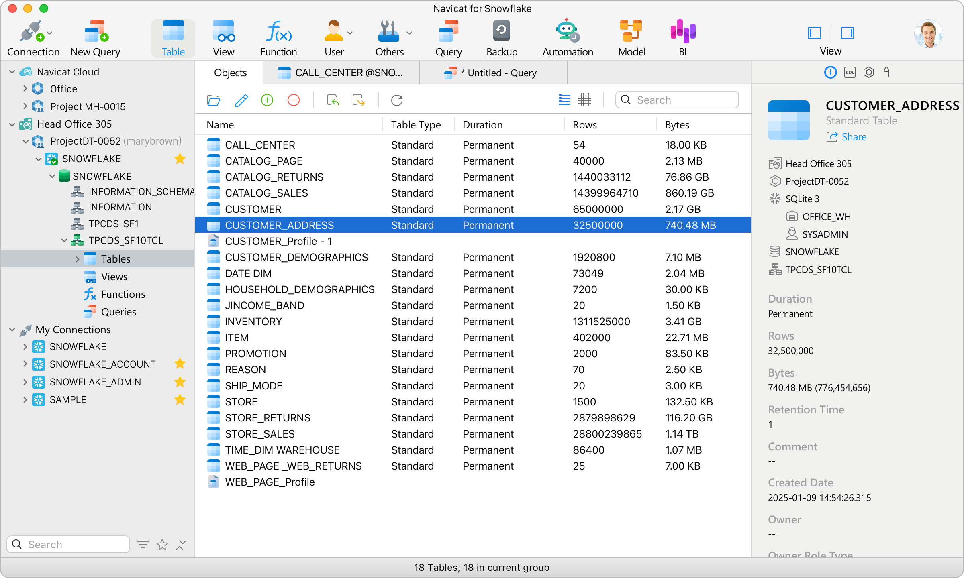Screen dimensions: 964x578
Task: Click green plus New Table icon
Action: tap(267, 100)
